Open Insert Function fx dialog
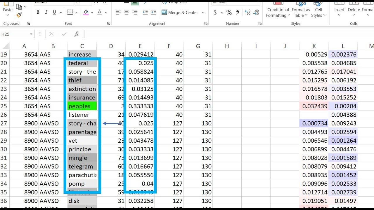This screenshot has height=210, width=374. (x=77, y=34)
